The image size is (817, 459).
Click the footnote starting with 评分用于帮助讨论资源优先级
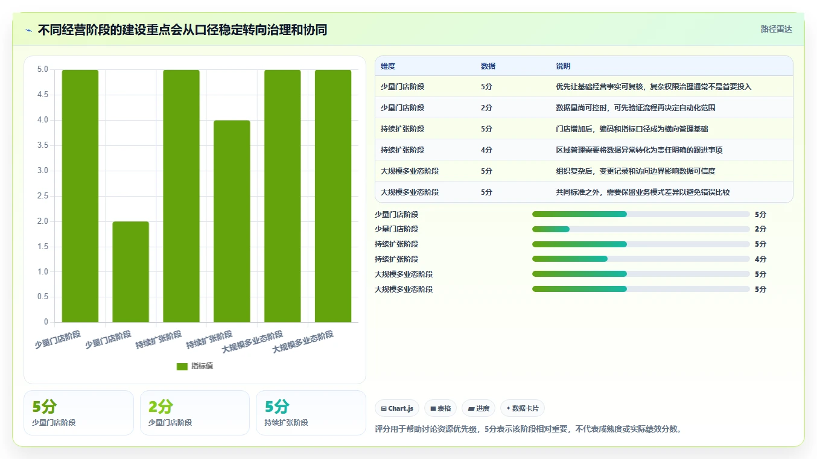click(x=528, y=429)
